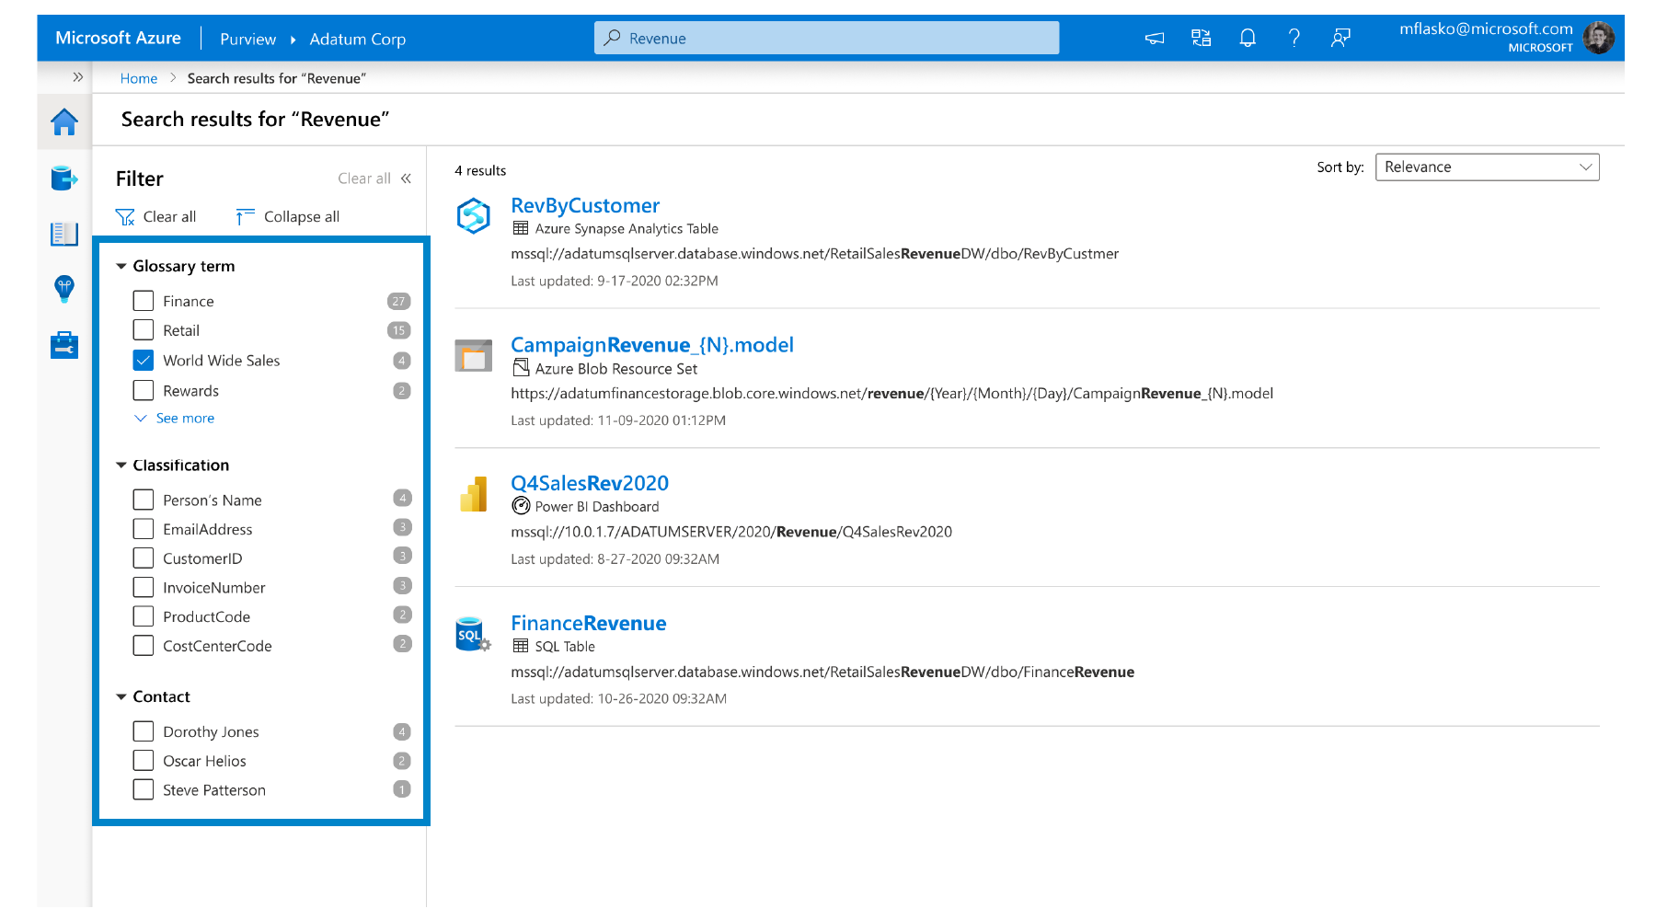Click greyed Clear all in Filter header
Image resolution: width=1656 pixels, height=920 pixels.
(364, 178)
